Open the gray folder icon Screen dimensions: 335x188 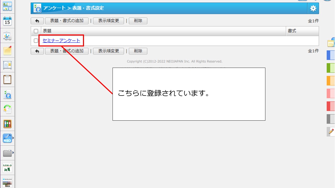pyautogui.click(x=7, y=153)
